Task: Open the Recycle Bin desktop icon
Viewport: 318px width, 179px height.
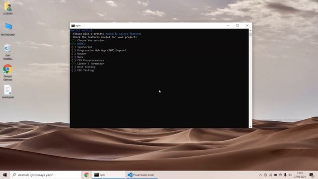Action: click(8, 52)
